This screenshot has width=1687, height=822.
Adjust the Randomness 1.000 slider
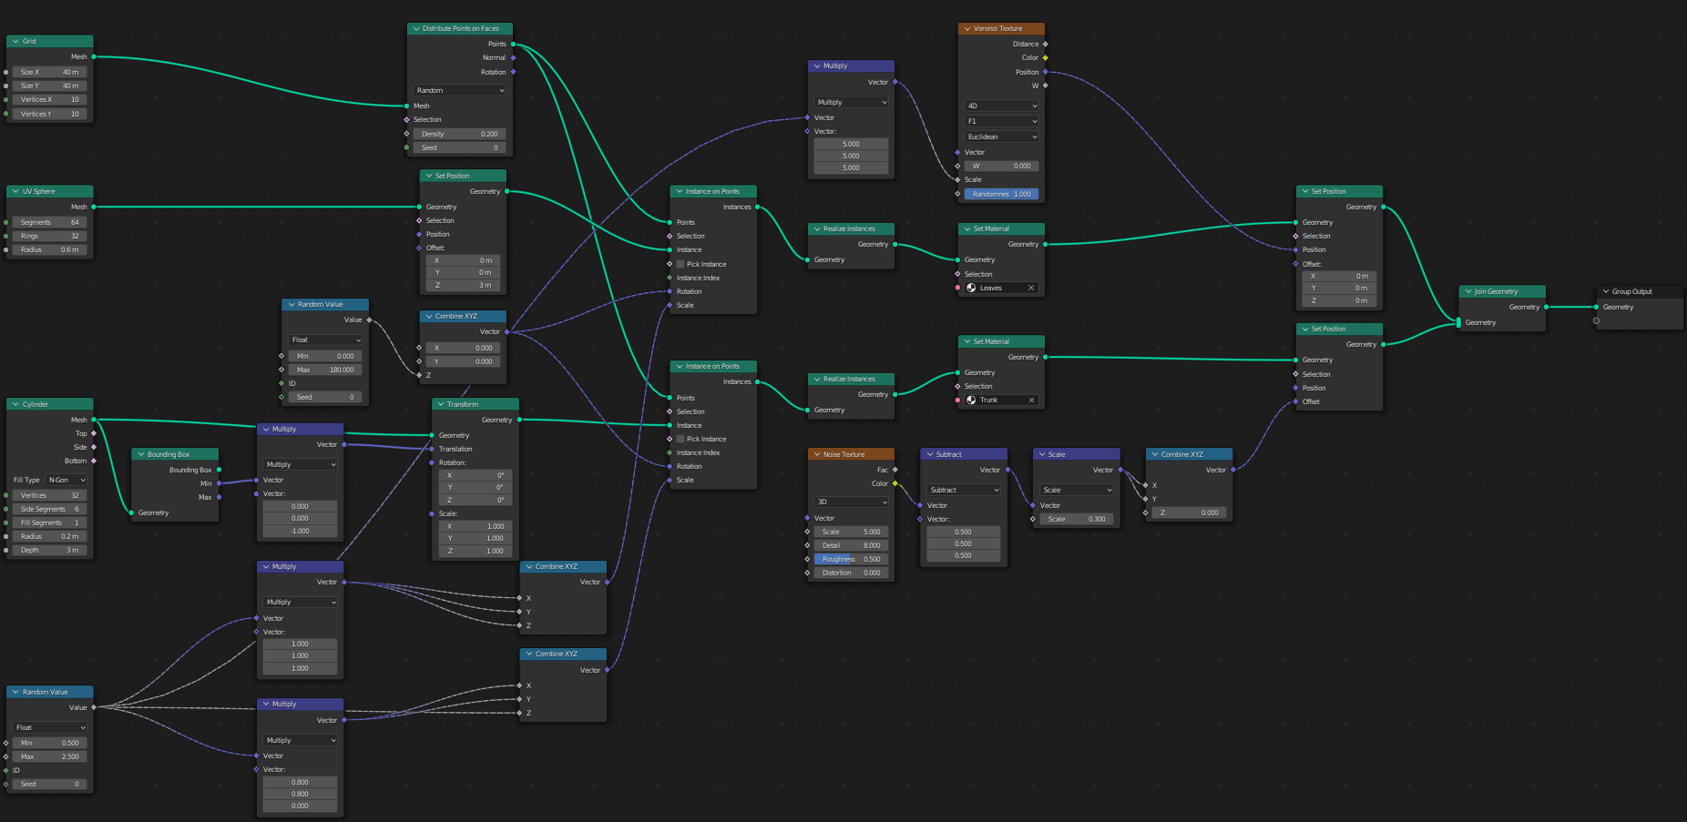[1001, 194]
